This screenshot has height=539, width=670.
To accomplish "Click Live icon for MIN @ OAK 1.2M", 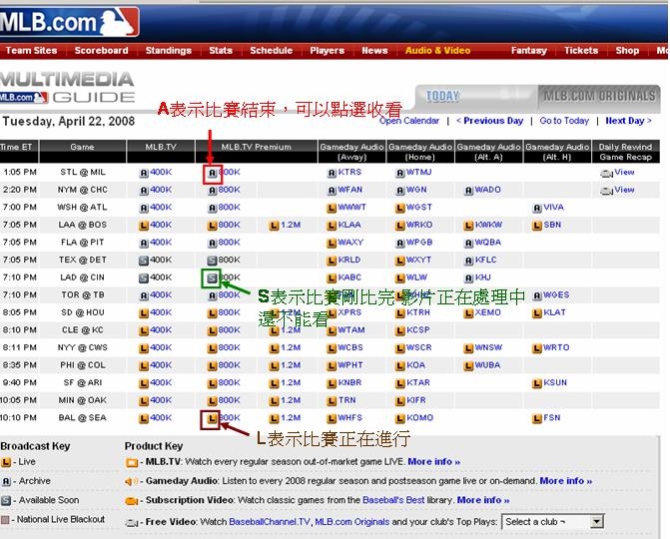I will (275, 401).
